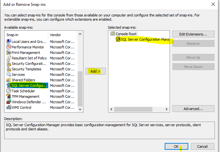This screenshot has height=152, width=220.
Task: Choose Task Scheduler snap-in name
Action: (x=23, y=91)
